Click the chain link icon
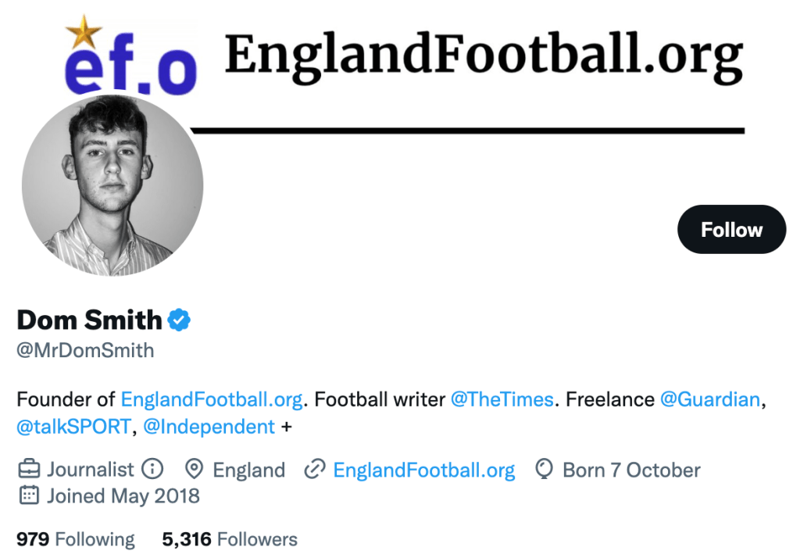The image size is (800, 558). [314, 470]
